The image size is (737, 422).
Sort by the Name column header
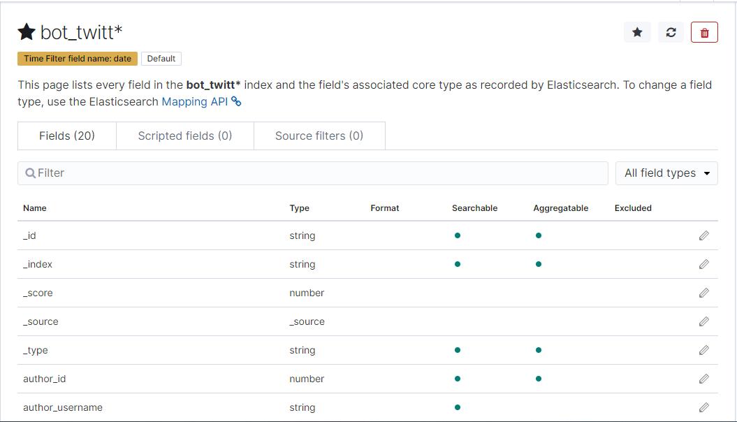35,208
